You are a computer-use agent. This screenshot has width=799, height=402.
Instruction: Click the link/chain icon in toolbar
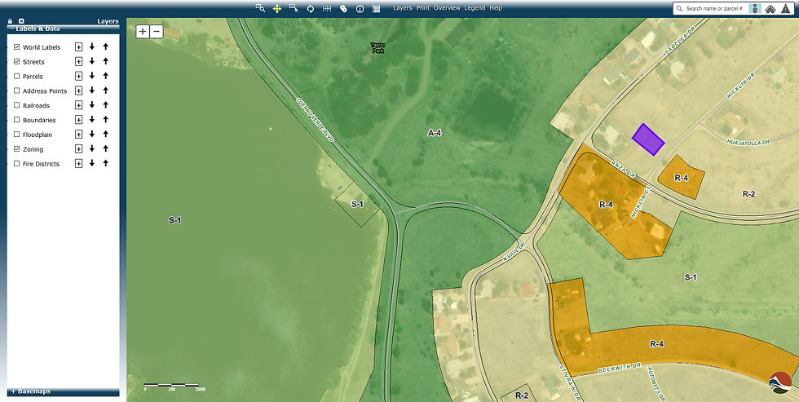[343, 8]
